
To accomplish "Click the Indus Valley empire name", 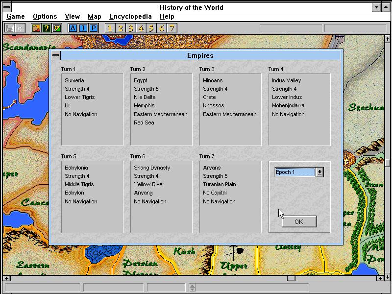I will [286, 80].
